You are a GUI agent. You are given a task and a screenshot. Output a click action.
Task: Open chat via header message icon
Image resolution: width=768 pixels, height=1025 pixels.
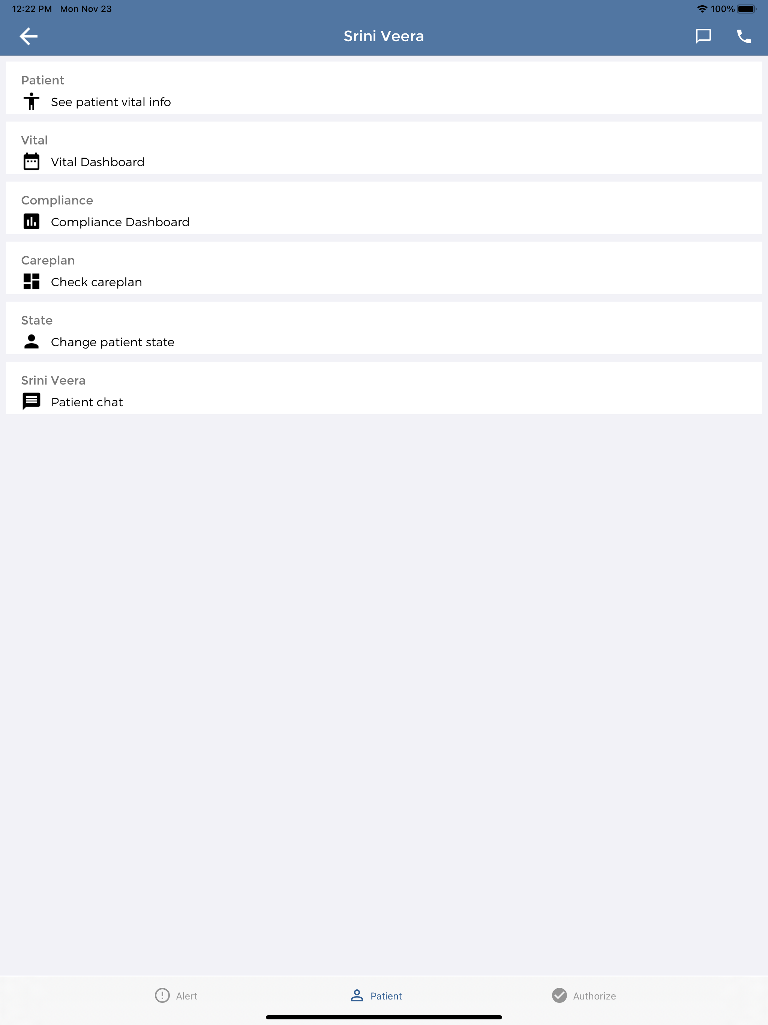pos(703,36)
